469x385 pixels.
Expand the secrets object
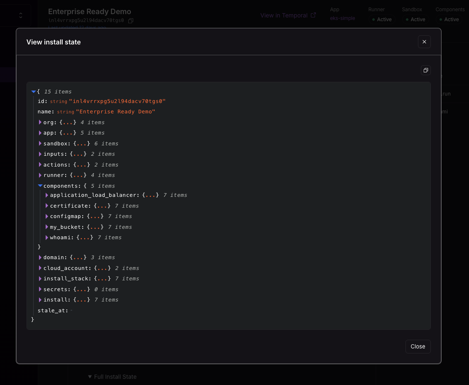40,289
